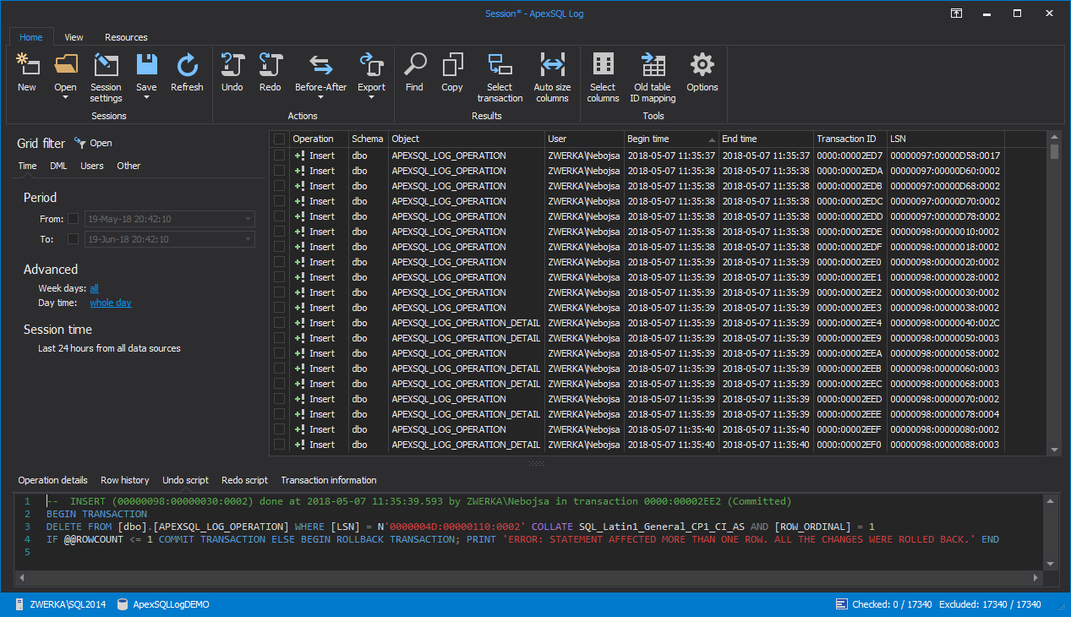Enable the To date checkbox

click(74, 239)
